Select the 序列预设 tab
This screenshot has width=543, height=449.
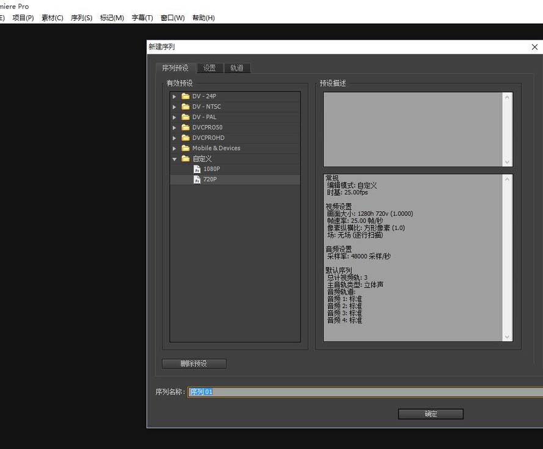[x=176, y=68]
